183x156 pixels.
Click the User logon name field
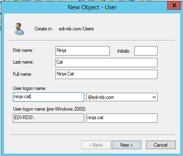pos(49,97)
